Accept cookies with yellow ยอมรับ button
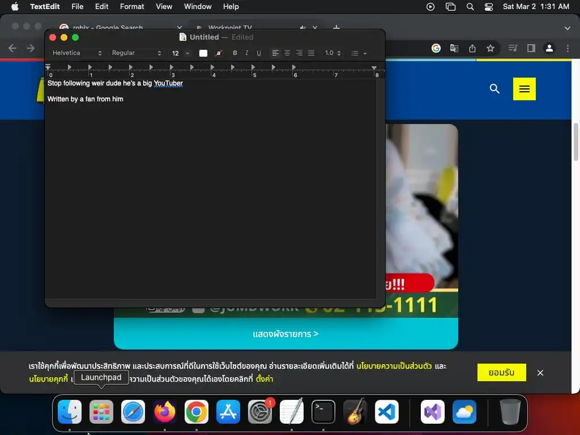The image size is (580, 435). pyautogui.click(x=502, y=373)
